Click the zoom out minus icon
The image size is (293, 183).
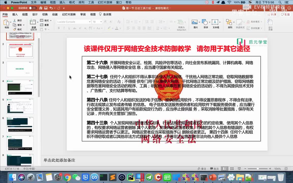(x=245, y=169)
